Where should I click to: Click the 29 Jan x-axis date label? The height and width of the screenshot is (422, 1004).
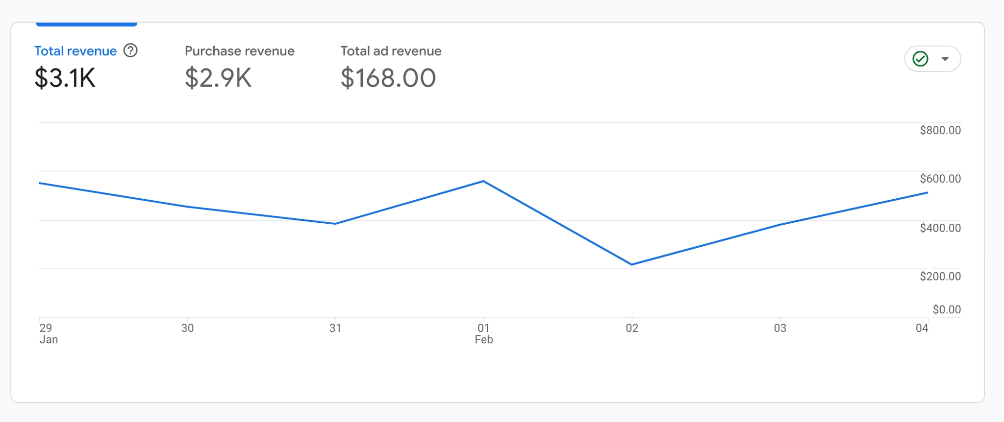point(48,333)
